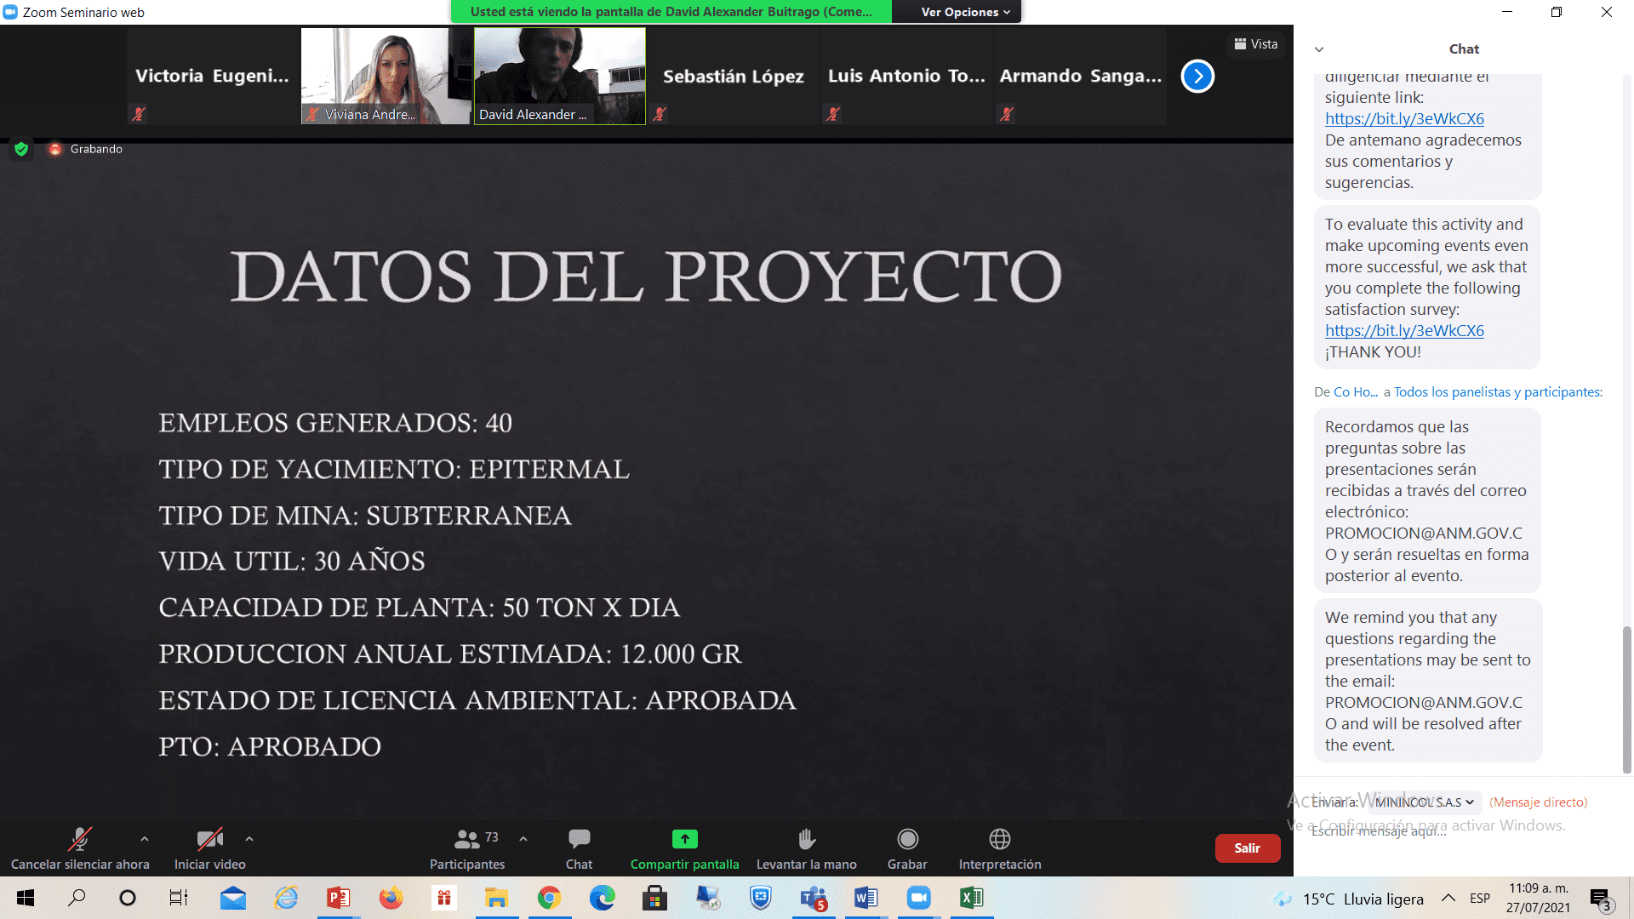1634x919 pixels.
Task: Open Cortana circle in taskbar
Action: click(128, 898)
